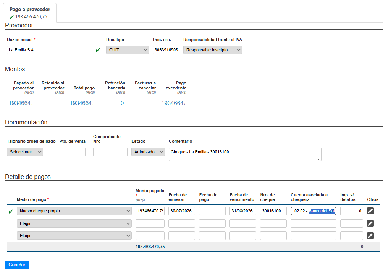Click Pagado al proveedor amount value
Screen dimensions: 383x271
point(21,103)
